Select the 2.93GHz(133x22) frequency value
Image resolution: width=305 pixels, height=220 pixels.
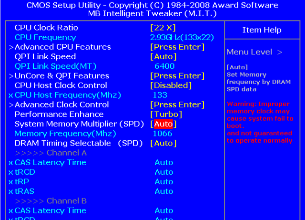tap(182, 37)
